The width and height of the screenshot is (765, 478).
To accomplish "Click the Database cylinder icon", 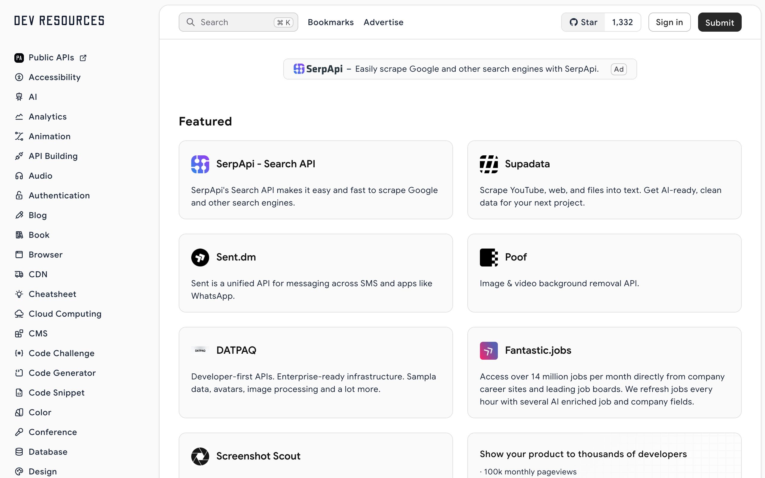I will pyautogui.click(x=19, y=452).
